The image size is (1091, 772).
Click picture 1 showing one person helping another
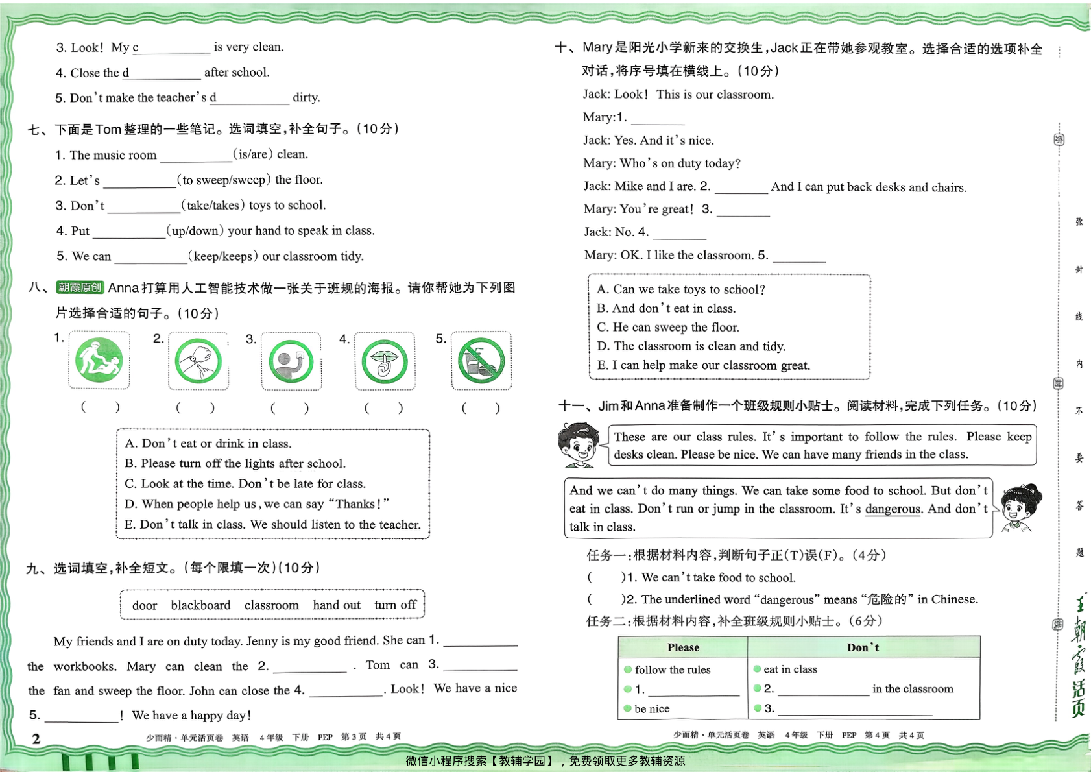click(x=99, y=360)
